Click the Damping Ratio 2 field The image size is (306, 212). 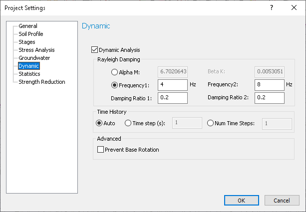point(269,97)
